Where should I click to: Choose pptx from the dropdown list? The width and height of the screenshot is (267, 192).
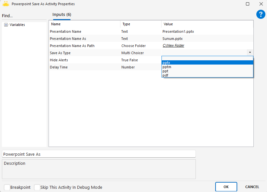(207, 63)
